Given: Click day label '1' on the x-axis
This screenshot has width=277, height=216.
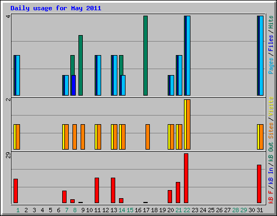Looking at the screenshot, I should pos(18,210).
